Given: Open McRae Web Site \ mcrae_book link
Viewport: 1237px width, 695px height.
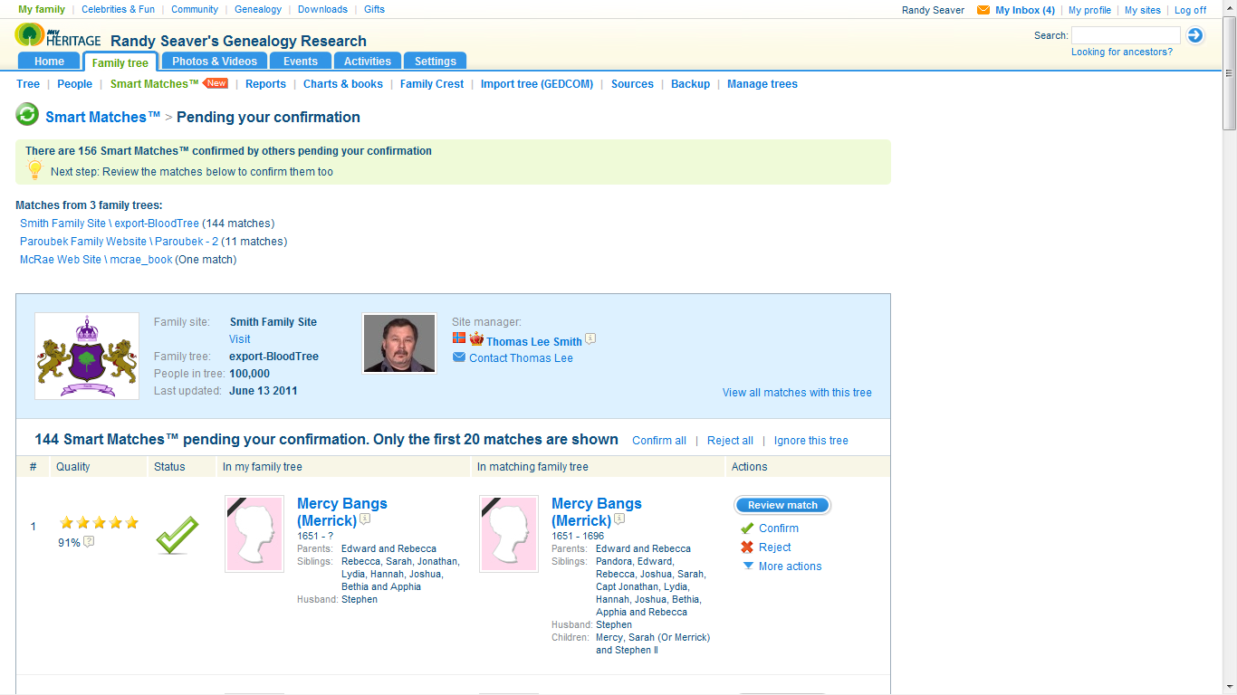Looking at the screenshot, I should [96, 260].
